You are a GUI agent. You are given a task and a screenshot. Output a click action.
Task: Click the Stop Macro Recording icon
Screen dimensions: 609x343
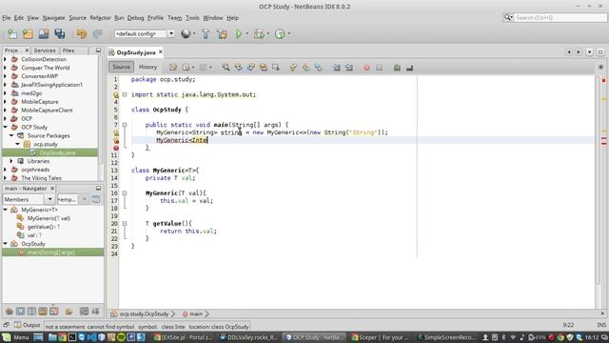(379, 68)
